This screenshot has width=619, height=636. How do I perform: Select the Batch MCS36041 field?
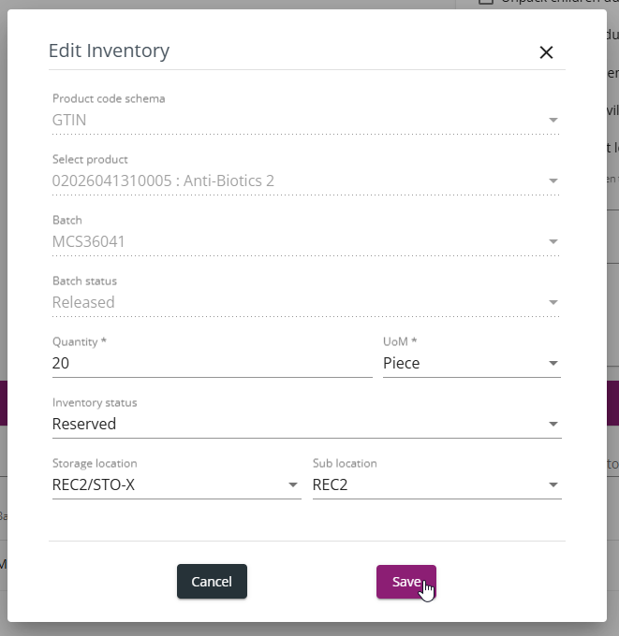point(306,241)
